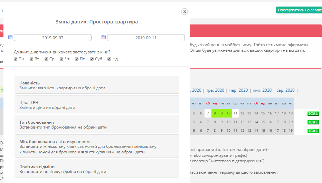The image size is (322, 183).
Task: Open the start date calendar icon
Action: tap(10, 37)
